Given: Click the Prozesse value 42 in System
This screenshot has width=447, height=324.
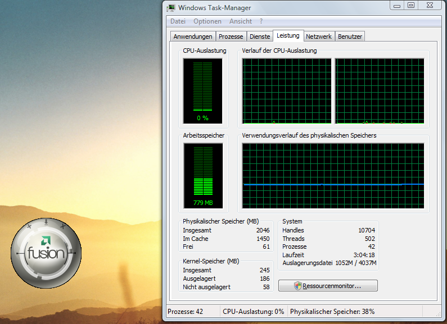Looking at the screenshot, I should [372, 247].
